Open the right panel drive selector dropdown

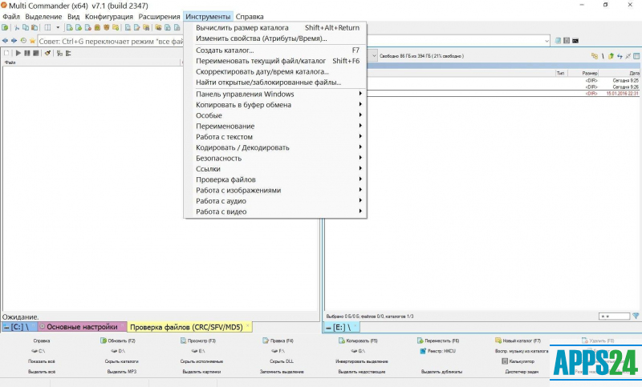tap(372, 56)
